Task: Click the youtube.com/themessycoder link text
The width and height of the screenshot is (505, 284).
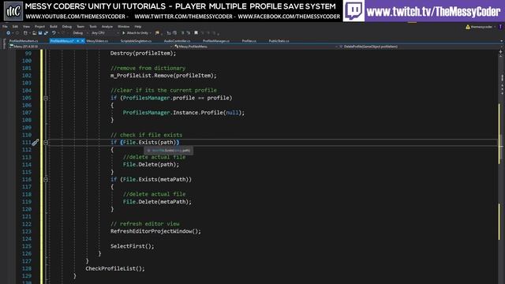Action: [x=76, y=17]
